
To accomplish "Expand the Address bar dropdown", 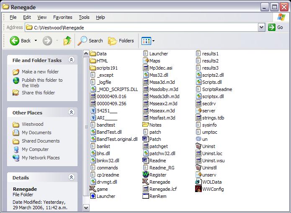I will tap(261, 27).
